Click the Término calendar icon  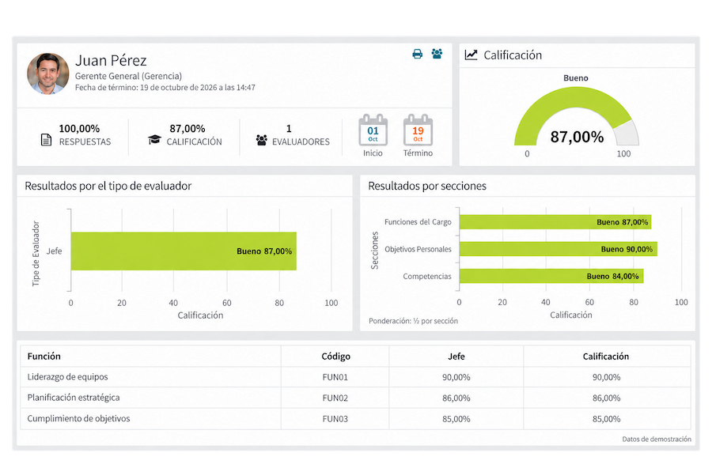(418, 130)
